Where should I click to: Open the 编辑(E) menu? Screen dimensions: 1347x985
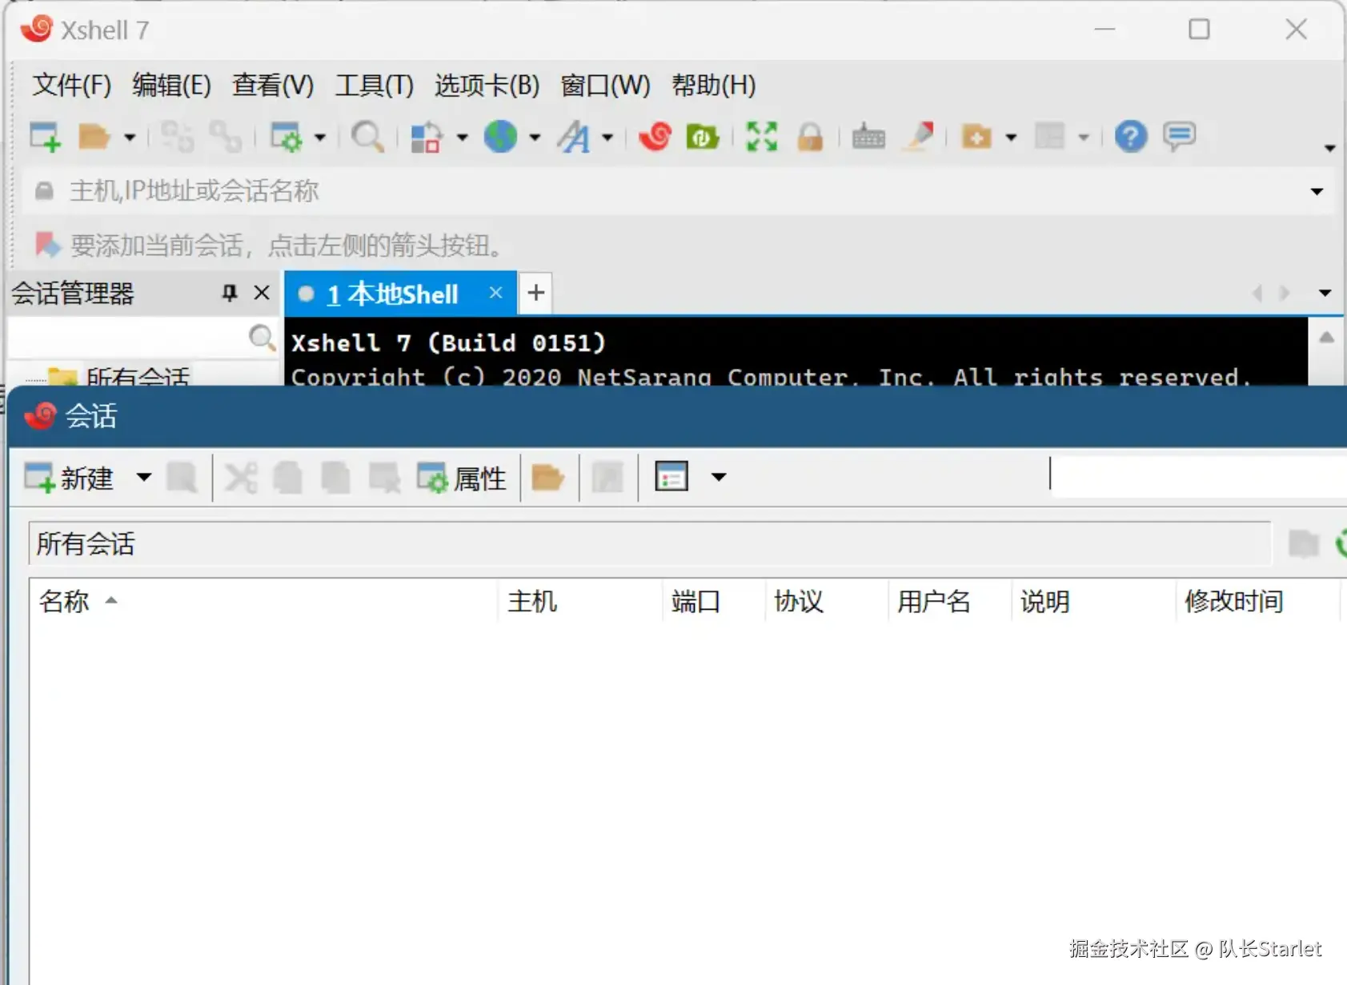point(171,85)
